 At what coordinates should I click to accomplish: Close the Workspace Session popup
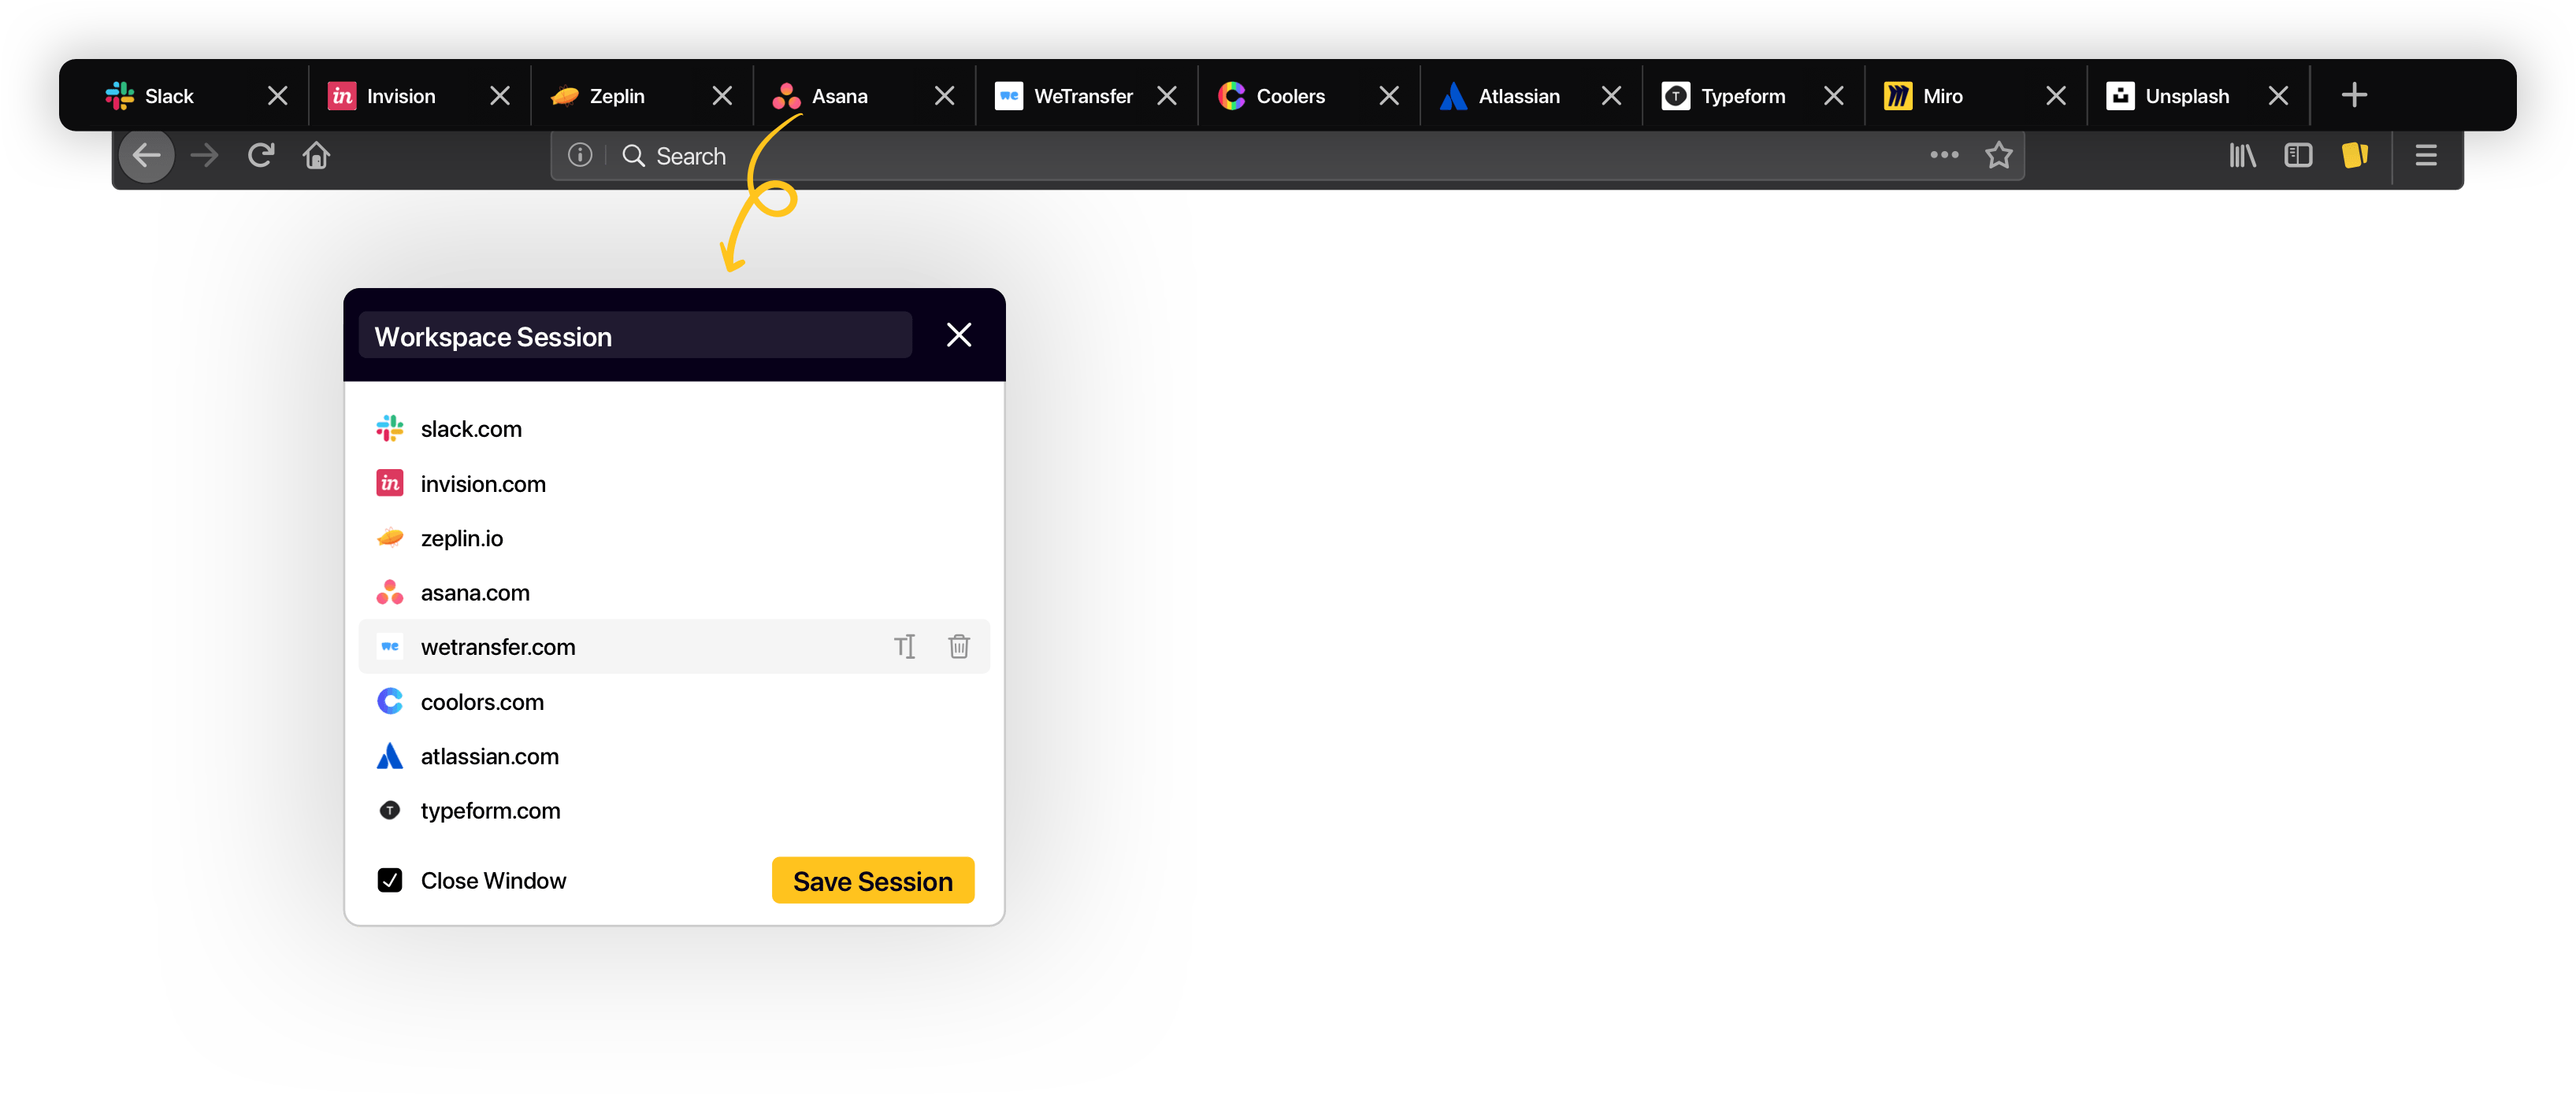pos(959,335)
